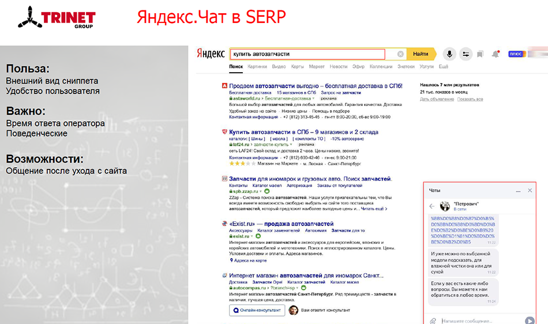Click the Показать все link
This screenshot has width=548, height=324.
tap(470, 99)
